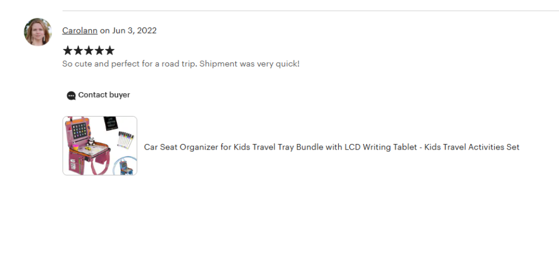Open the Car Seat Organizer product thumbnail
Screen dimensions: 559x279
(100, 146)
